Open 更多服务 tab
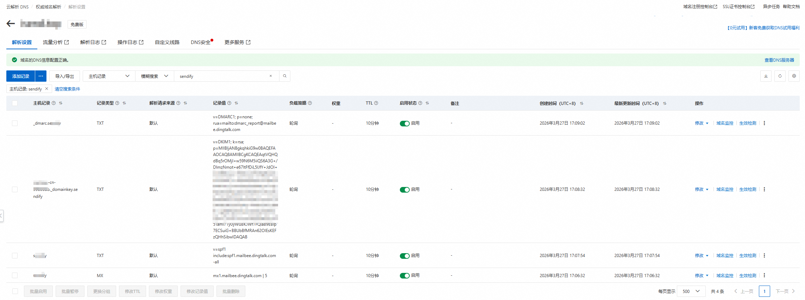The image size is (805, 300). tap(238, 42)
